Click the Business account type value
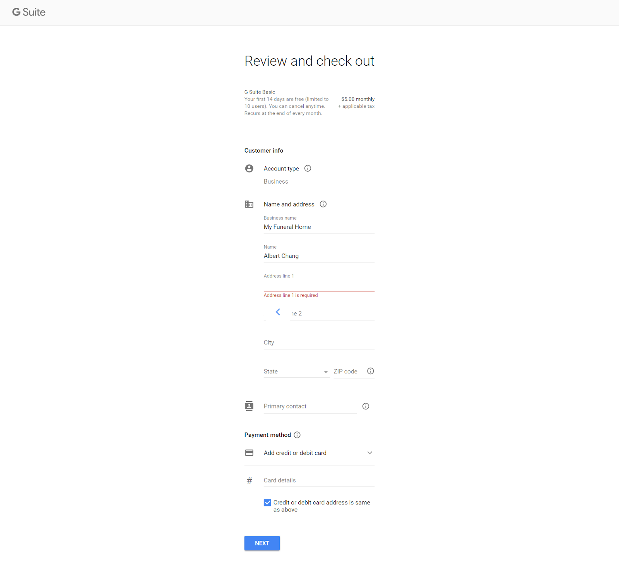Viewport: 619px width, 569px height. tap(276, 181)
